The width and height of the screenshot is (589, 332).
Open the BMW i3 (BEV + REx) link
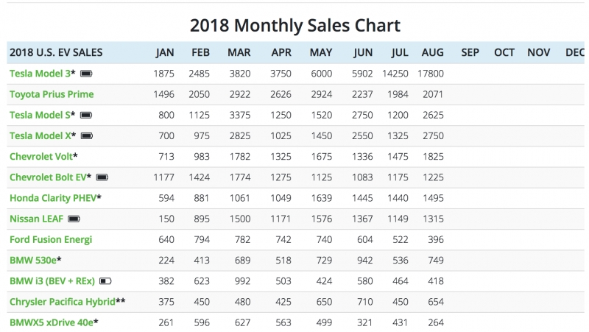click(x=52, y=281)
